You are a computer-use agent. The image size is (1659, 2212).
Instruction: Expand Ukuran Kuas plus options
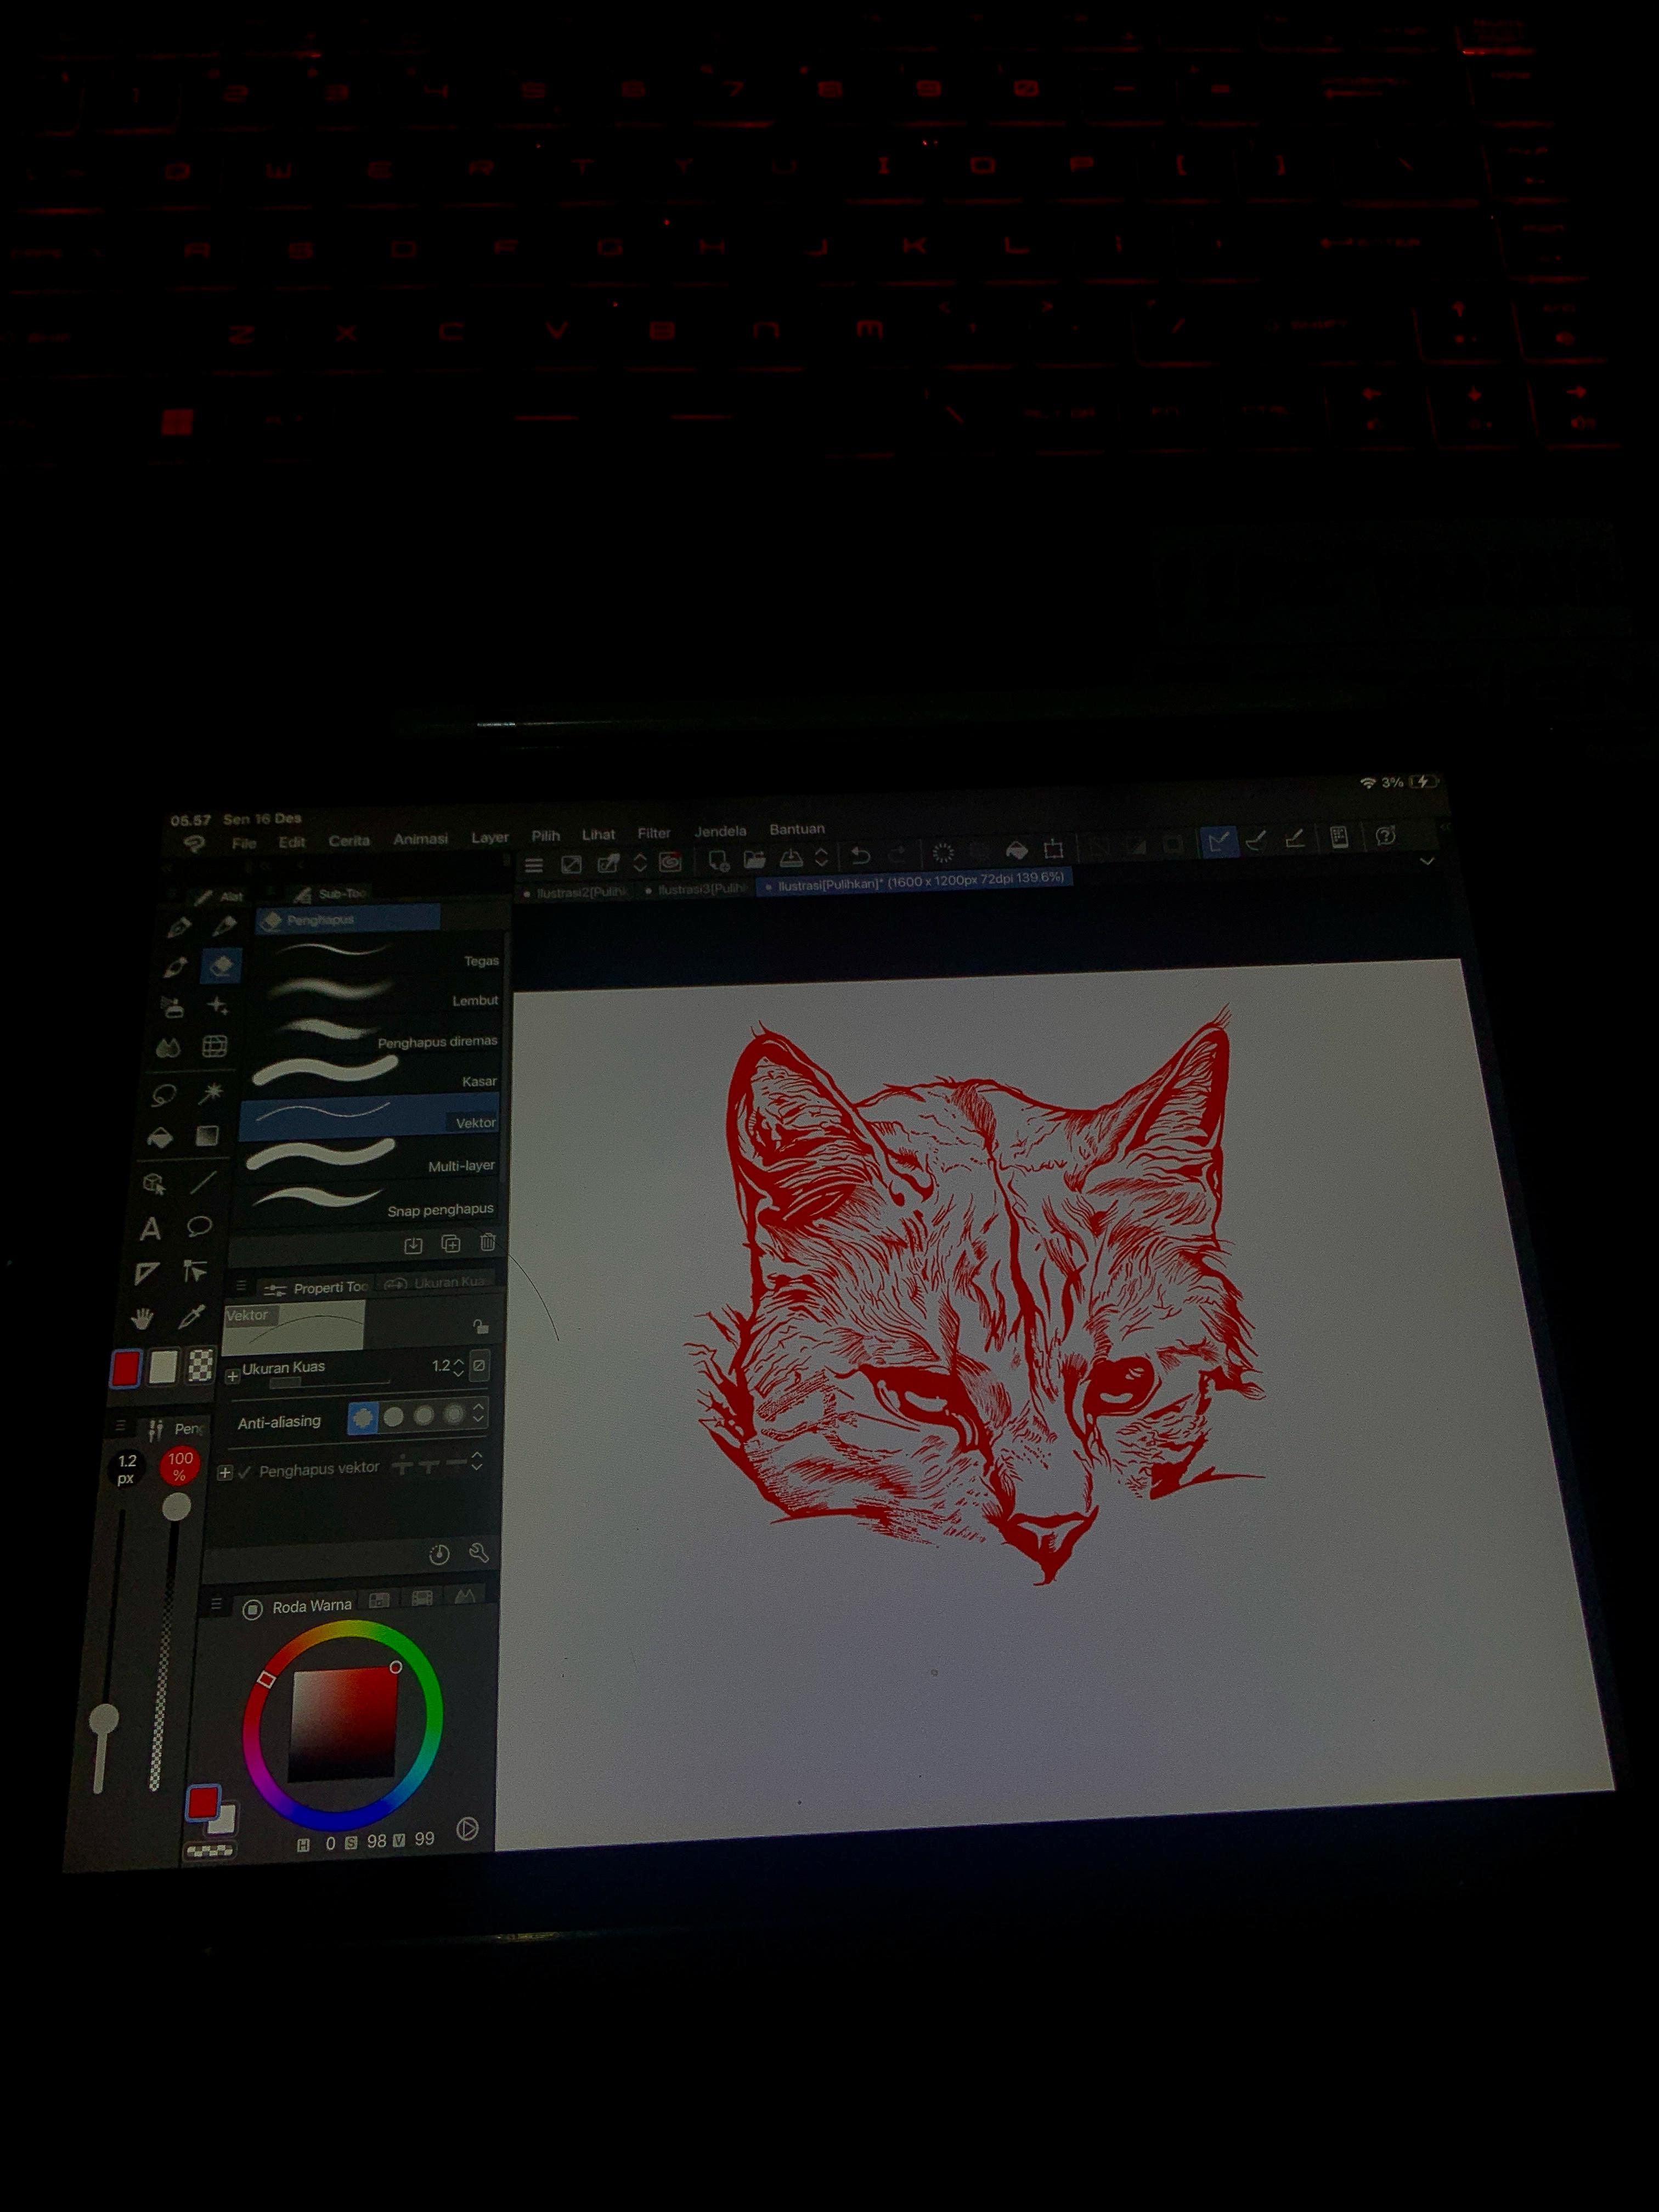(x=232, y=1376)
